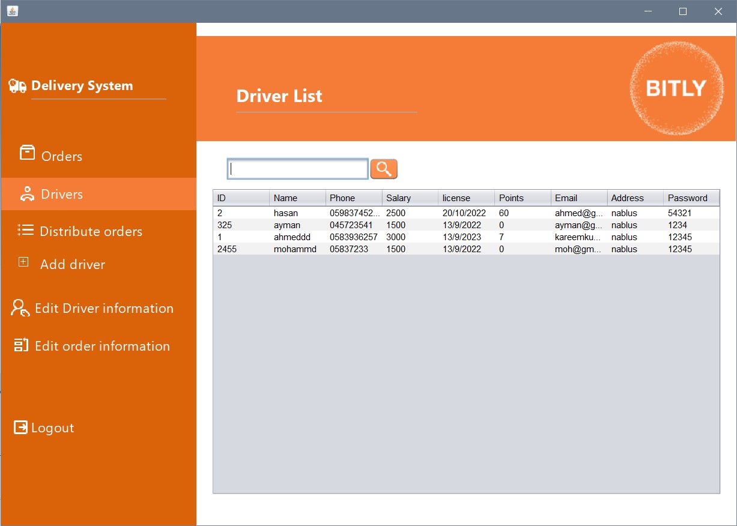
Task: Click the Address column header
Action: [635, 198]
